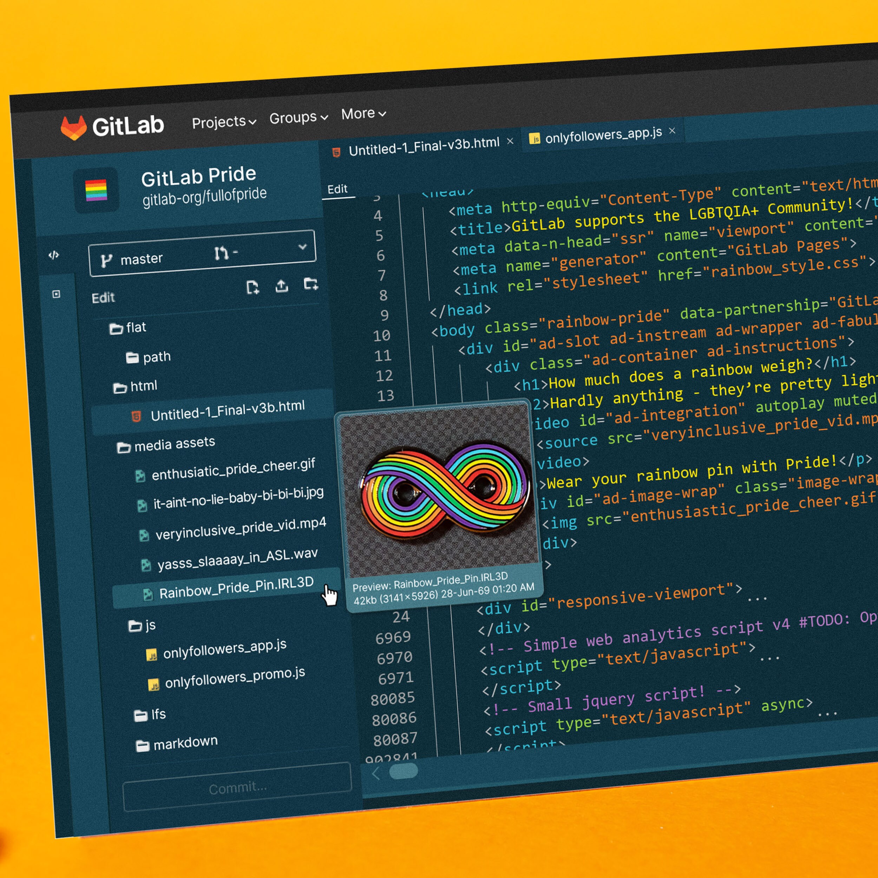Click the "How much does a rainbow weigh?" heading line

point(685,374)
